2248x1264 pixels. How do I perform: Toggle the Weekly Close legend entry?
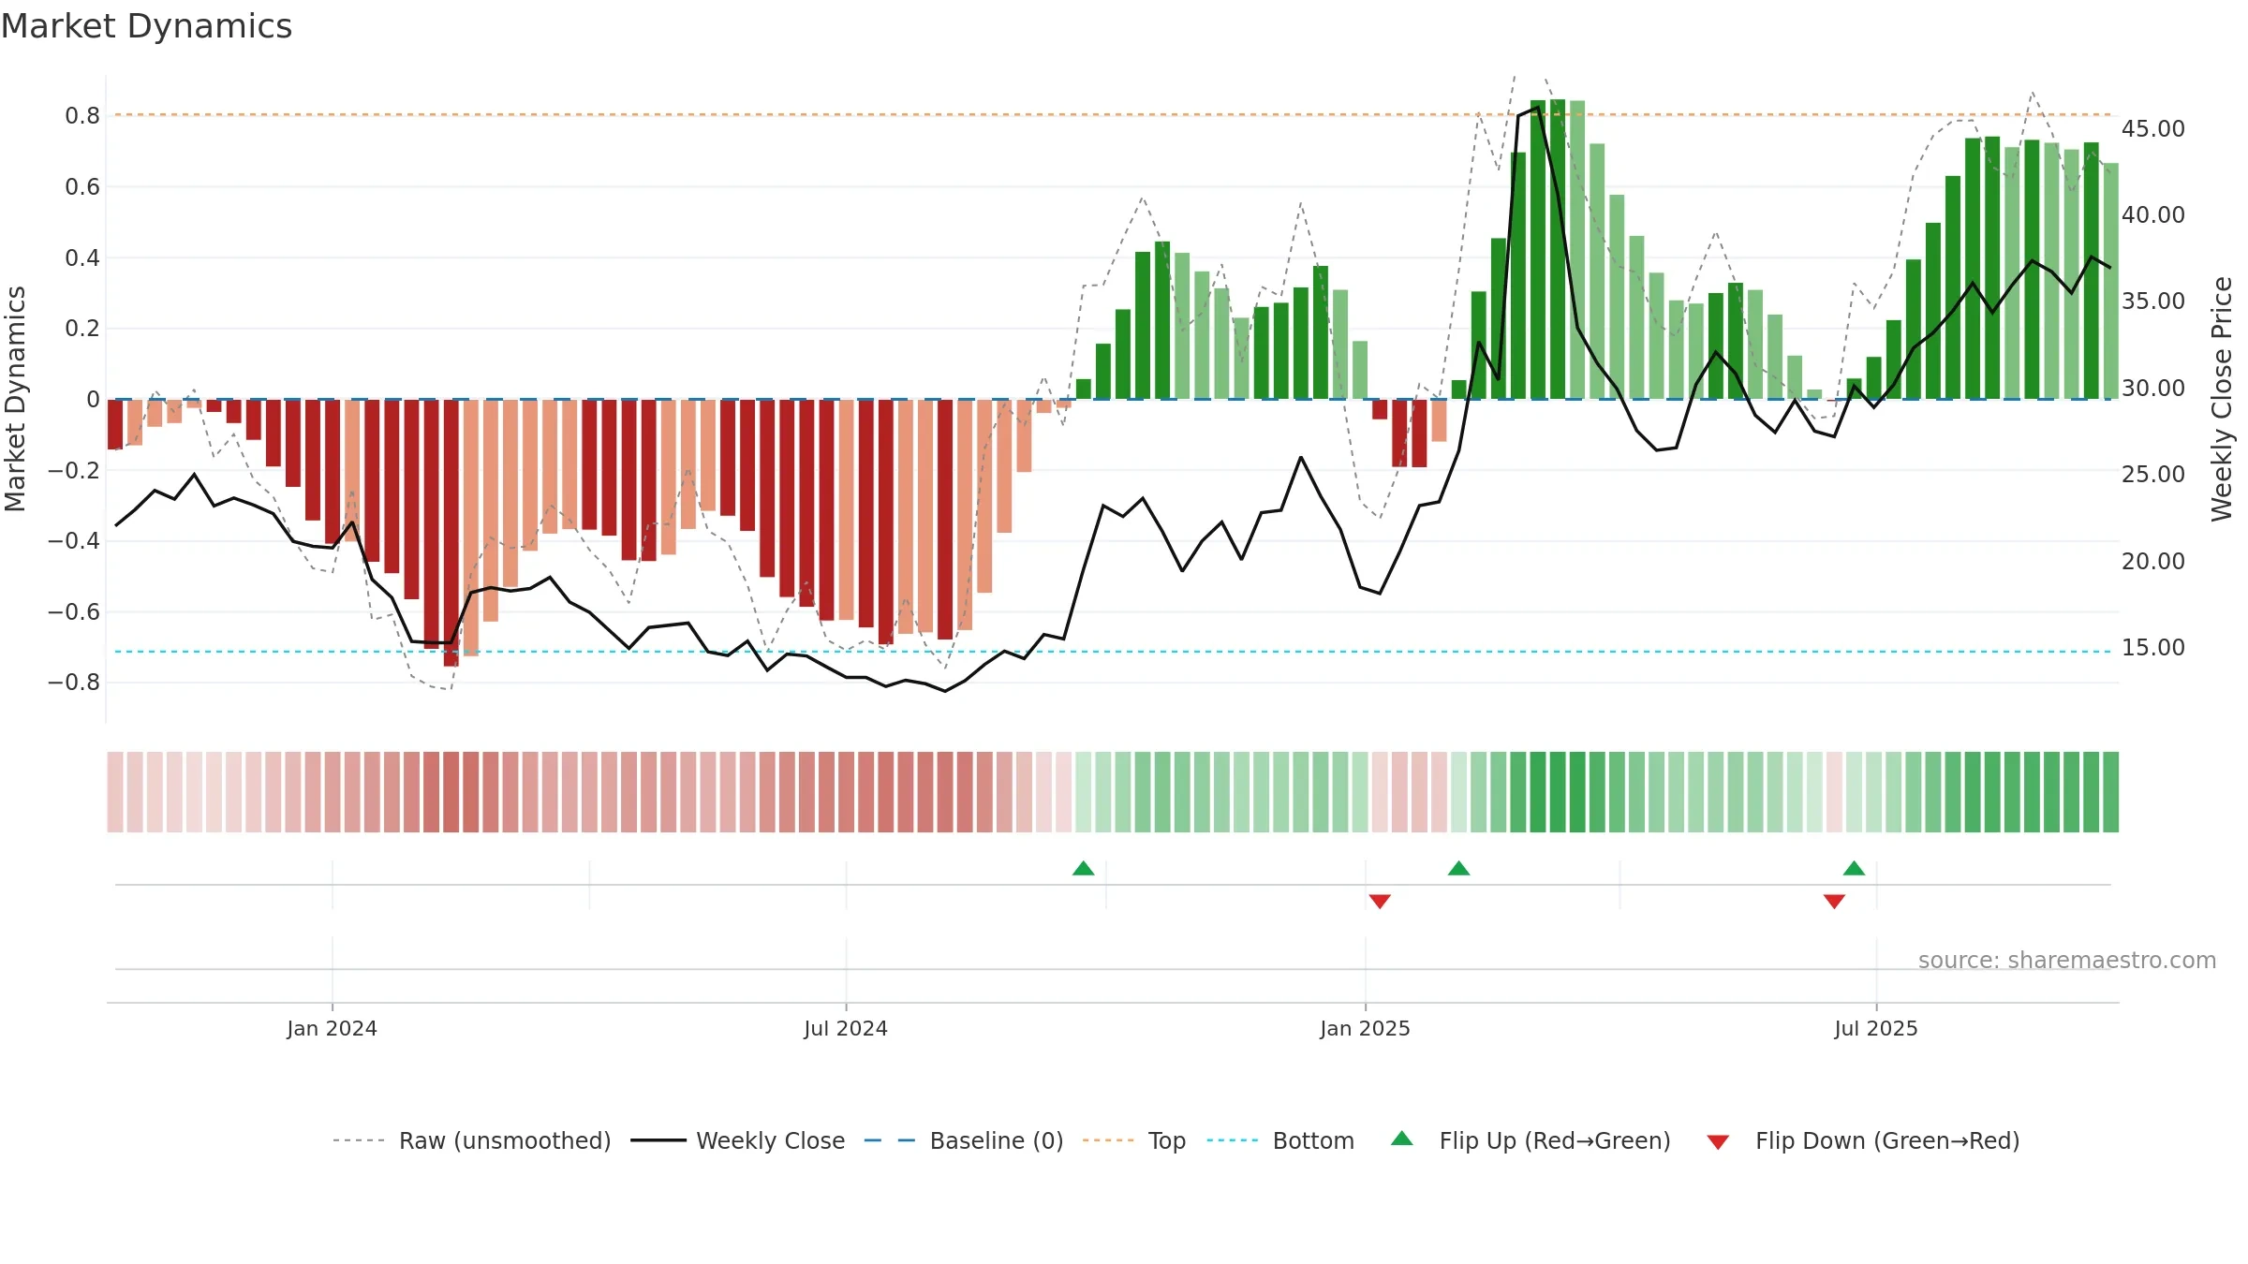coord(737,1140)
